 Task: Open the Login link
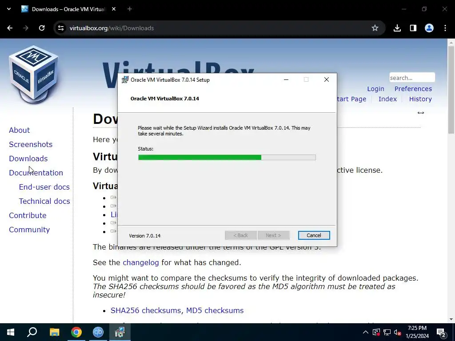375,89
